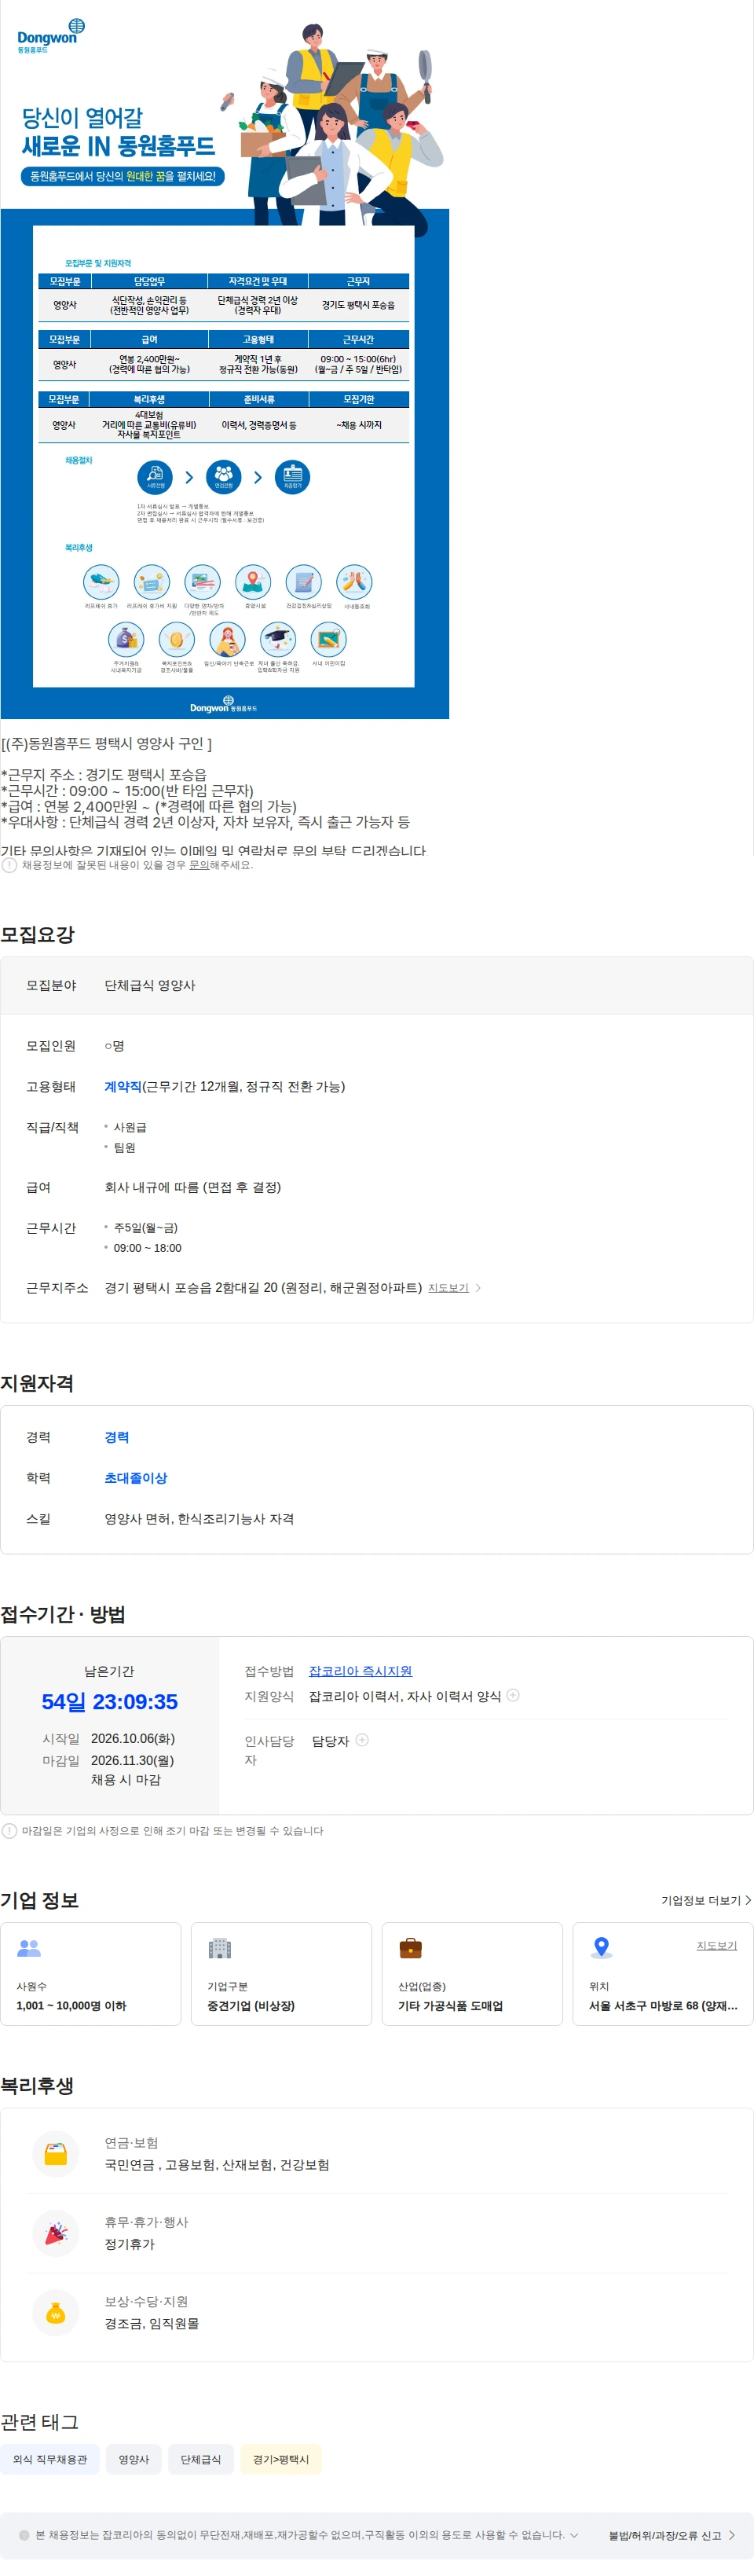Screen dimensions: 754x2576
Task: Click the notice icon in bottom disclaimer bar
Action: tap(24, 2535)
